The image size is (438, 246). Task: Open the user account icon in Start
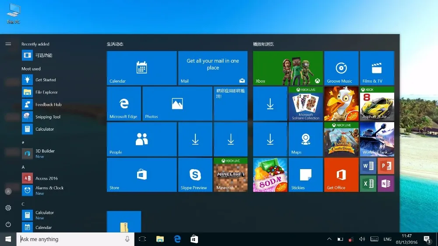click(8, 191)
